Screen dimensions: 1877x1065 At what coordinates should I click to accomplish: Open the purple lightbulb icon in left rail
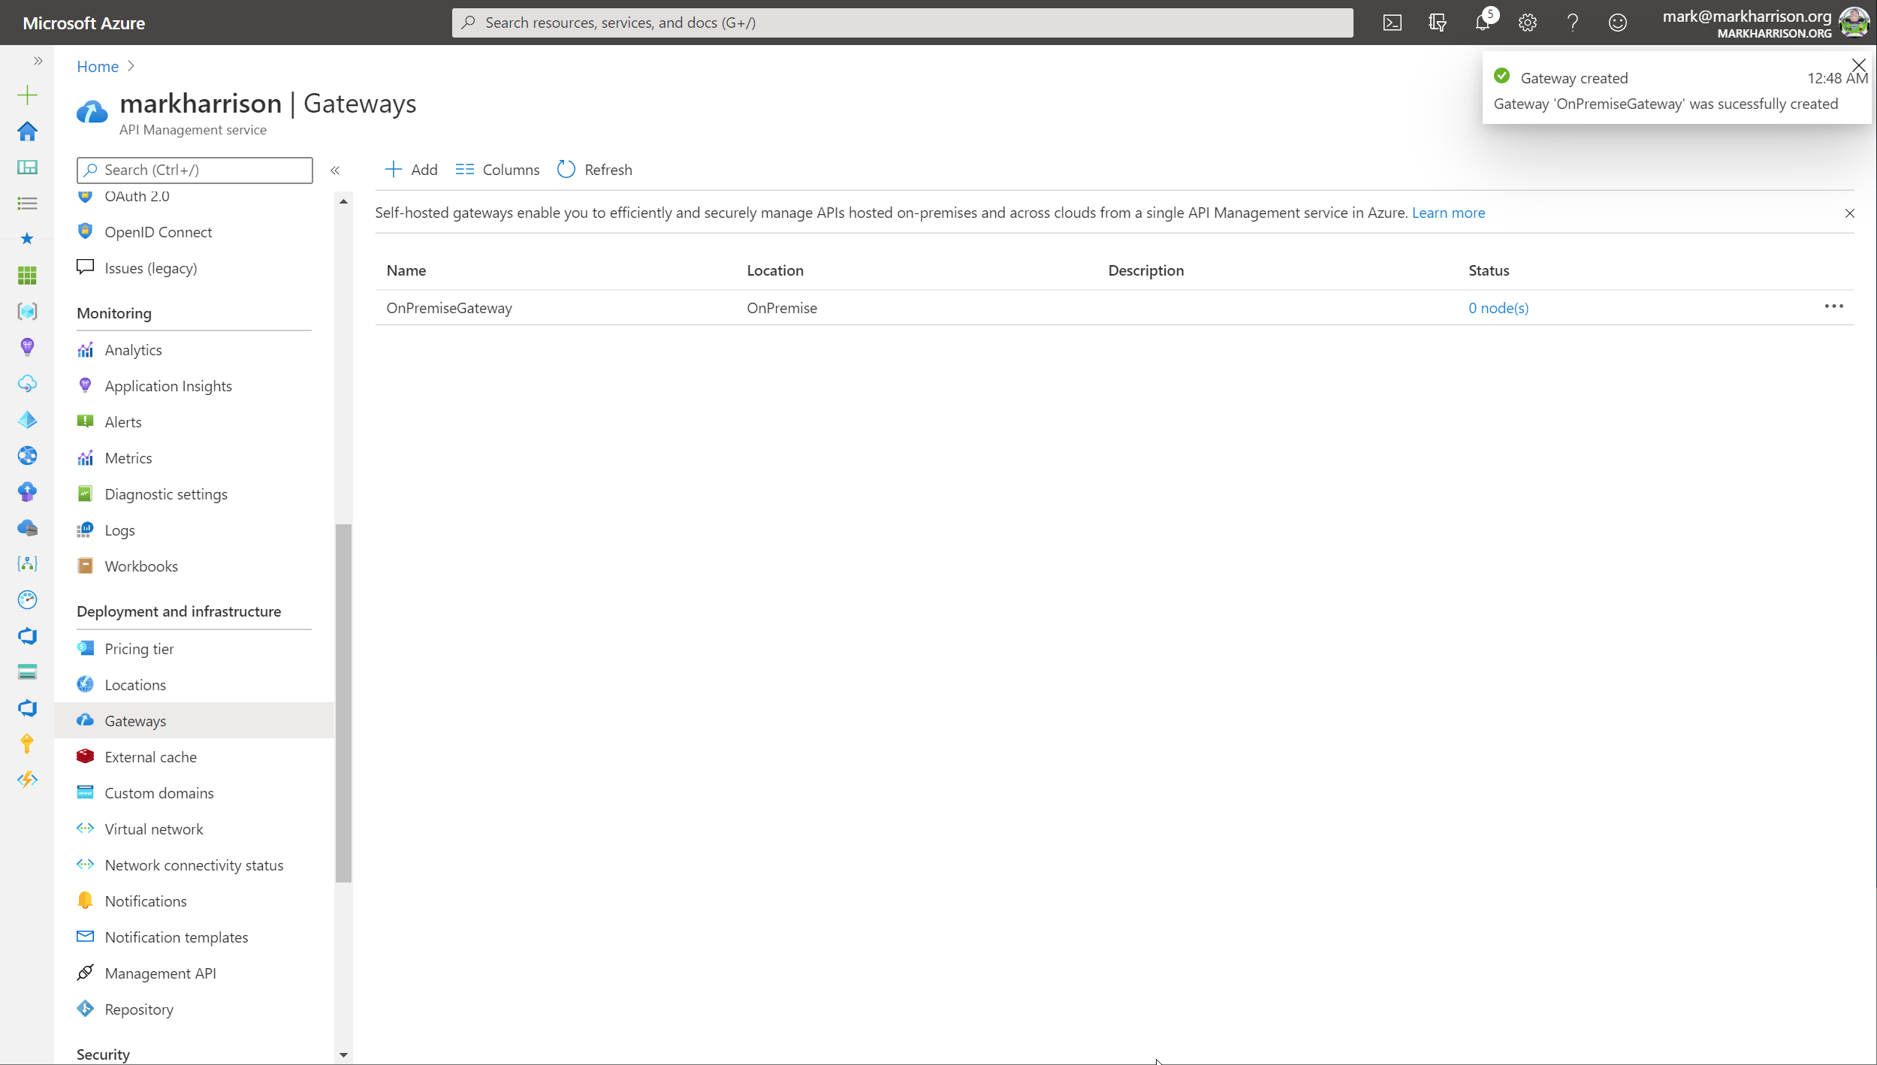pyautogui.click(x=27, y=347)
